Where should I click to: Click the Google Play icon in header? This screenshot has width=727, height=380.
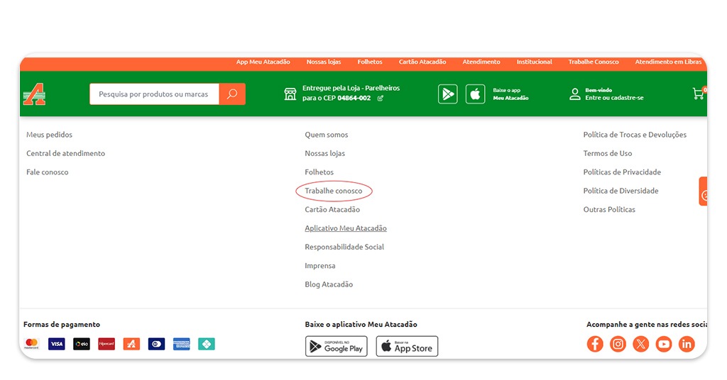tap(447, 94)
